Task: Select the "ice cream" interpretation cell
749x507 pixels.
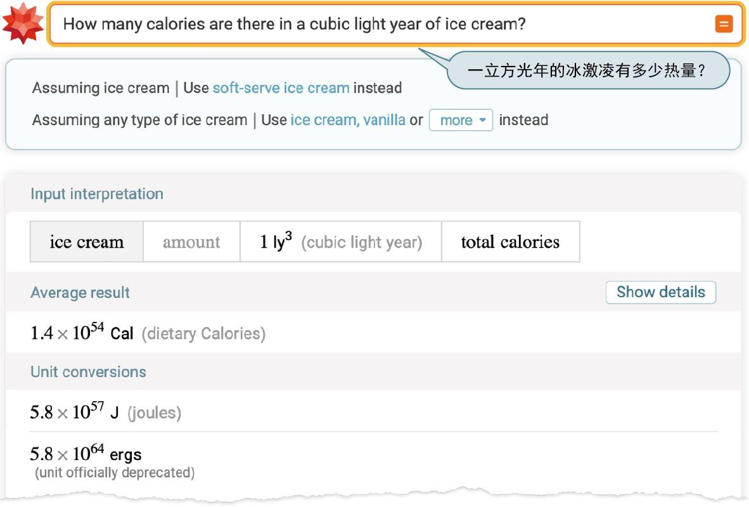Action: (87, 242)
